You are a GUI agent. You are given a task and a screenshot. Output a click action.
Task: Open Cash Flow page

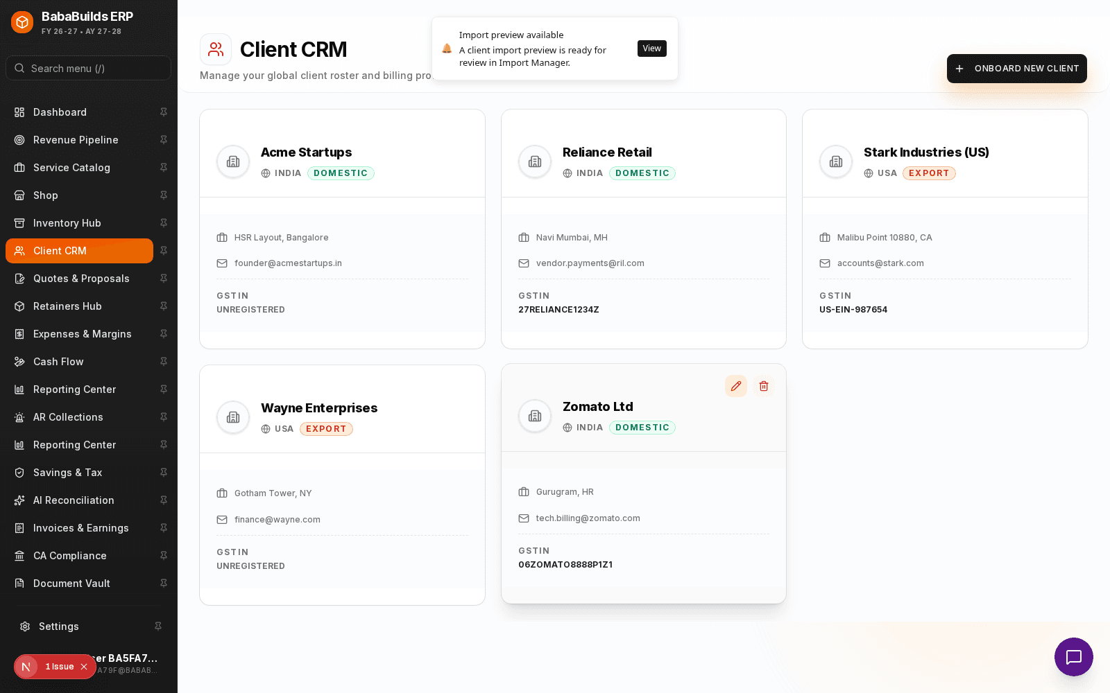[79, 362]
